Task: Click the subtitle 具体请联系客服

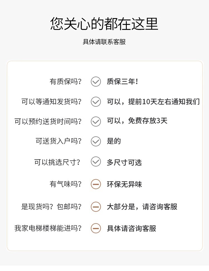Action: click(104, 42)
